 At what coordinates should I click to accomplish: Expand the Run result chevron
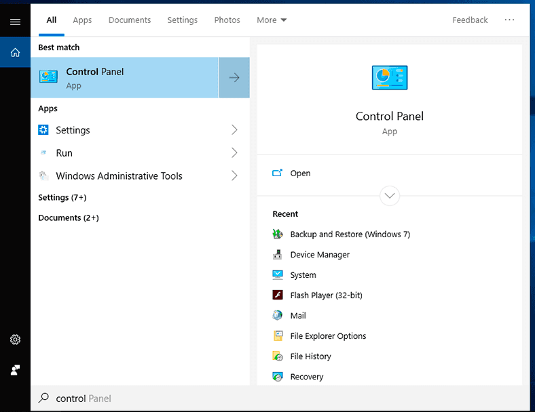pyautogui.click(x=234, y=152)
